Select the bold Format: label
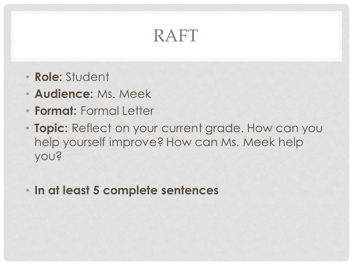 (56, 111)
